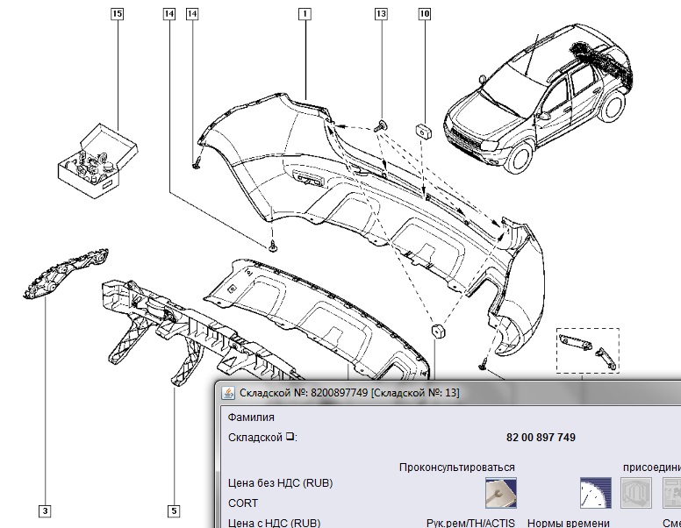
Task: Click callout number 1 label
Action: coord(304,14)
